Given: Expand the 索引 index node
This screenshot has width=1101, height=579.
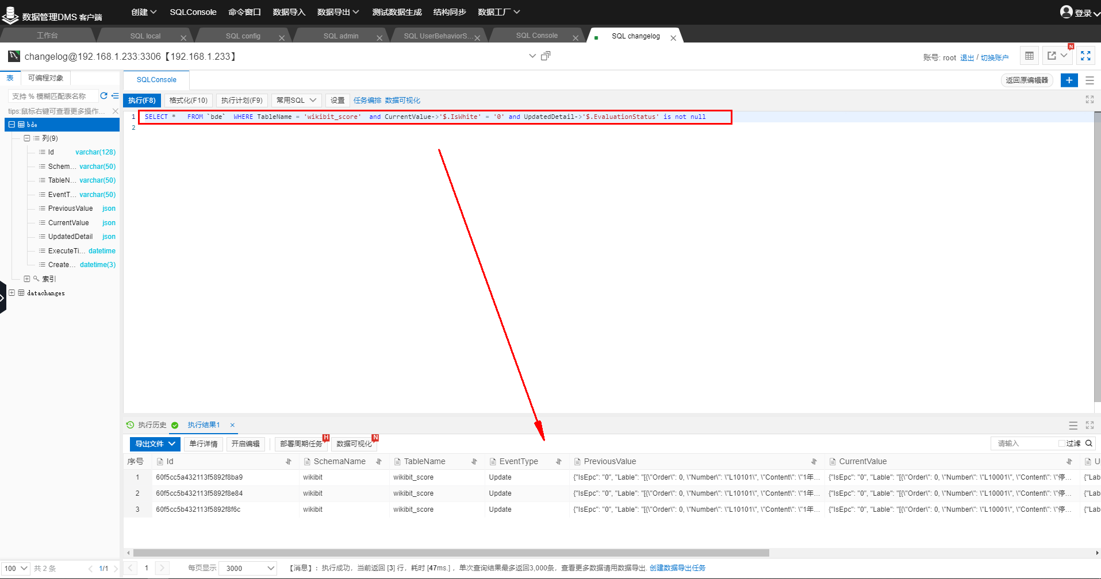Looking at the screenshot, I should coord(26,279).
